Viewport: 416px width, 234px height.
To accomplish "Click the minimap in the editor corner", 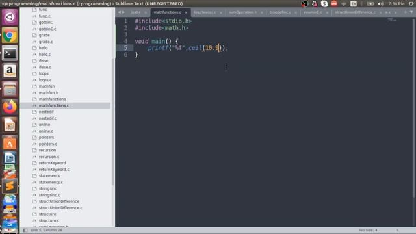I will point(392,19).
